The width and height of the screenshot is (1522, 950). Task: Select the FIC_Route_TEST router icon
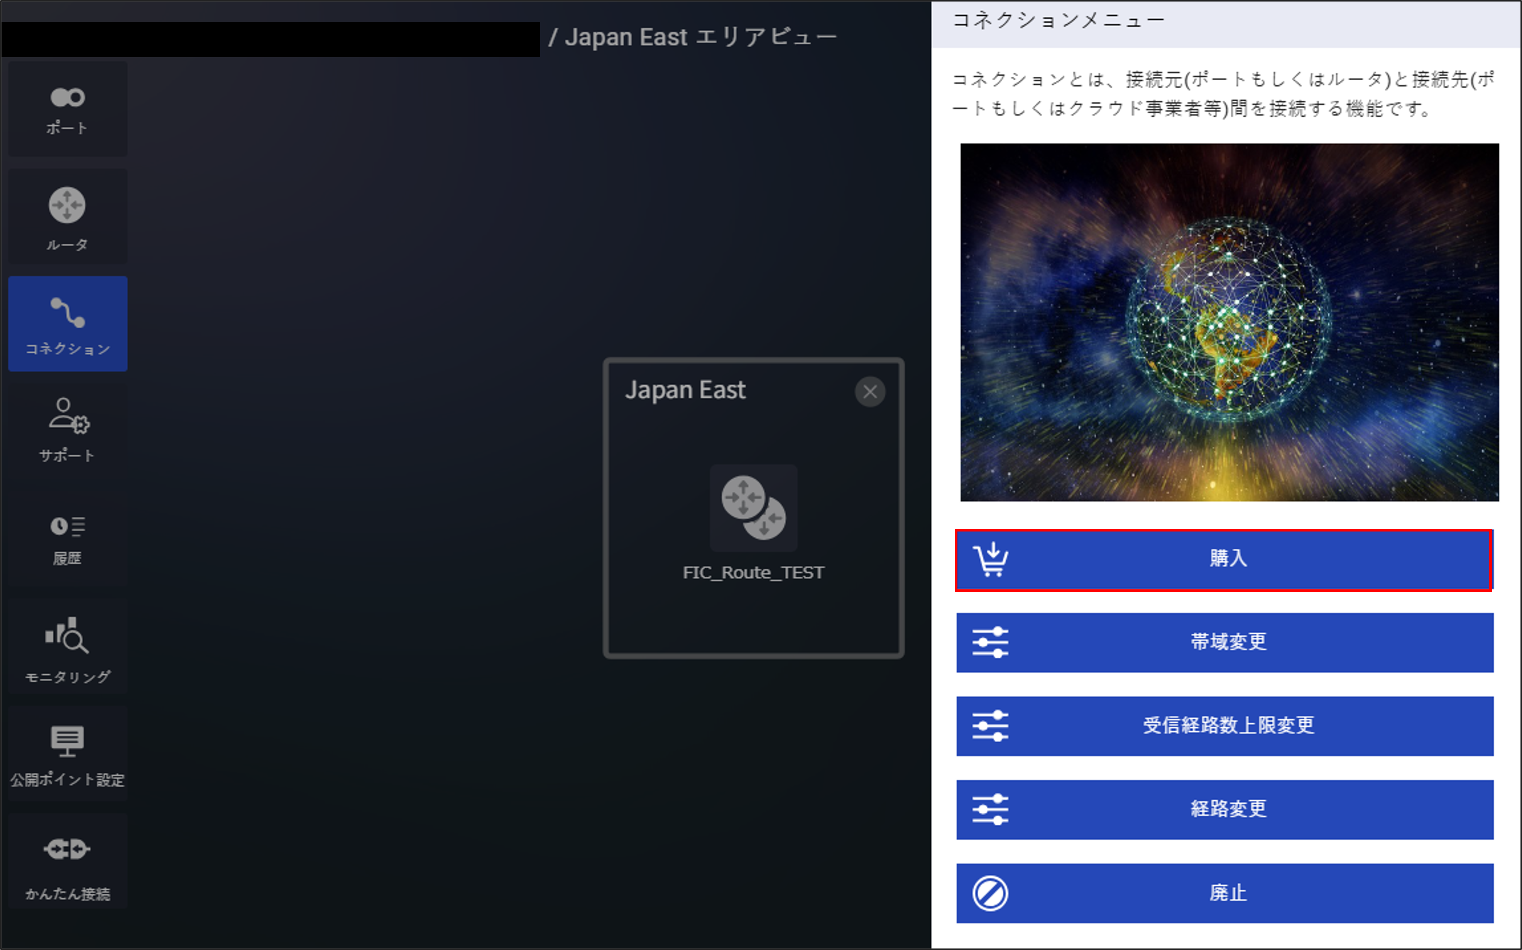(x=753, y=508)
